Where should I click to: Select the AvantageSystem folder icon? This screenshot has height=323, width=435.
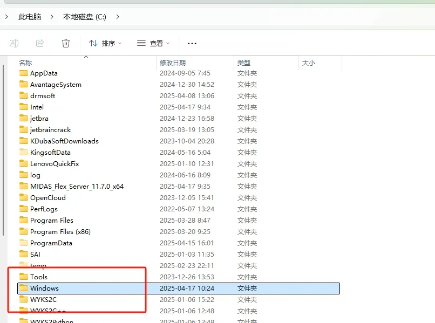pyautogui.click(x=24, y=84)
